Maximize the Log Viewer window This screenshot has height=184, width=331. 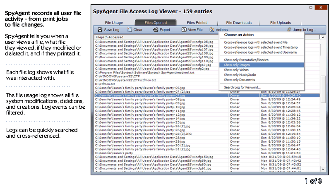(311, 7)
